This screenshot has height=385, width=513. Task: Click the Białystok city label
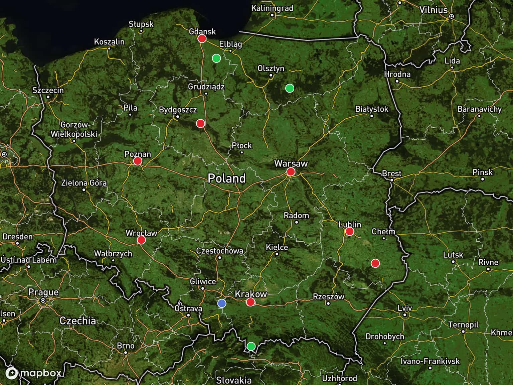point(372,109)
